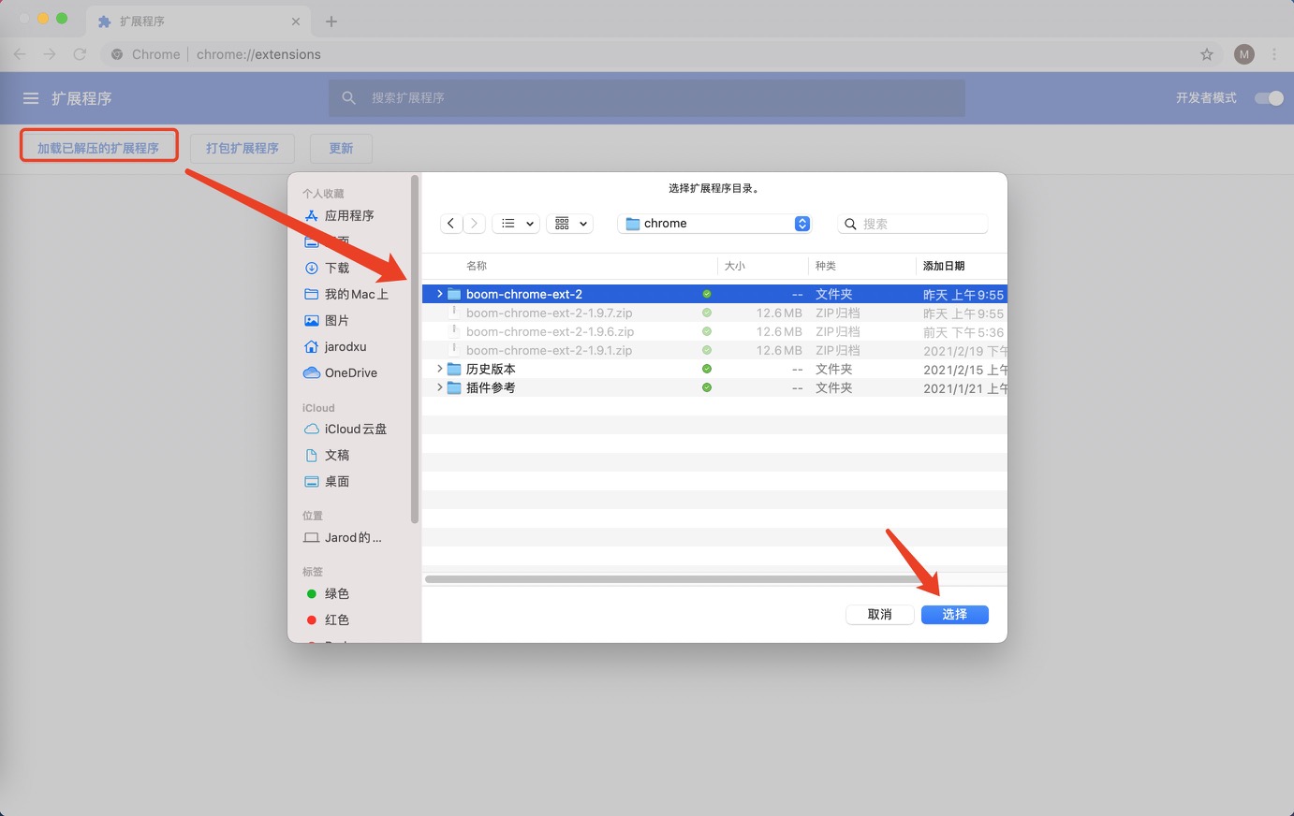The height and width of the screenshot is (816, 1294).
Task: Open the hamburger menu next to 扩展程序
Action: click(x=31, y=98)
